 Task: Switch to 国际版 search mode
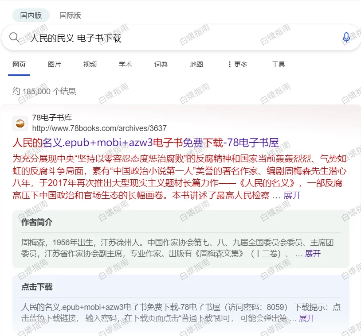[70, 15]
